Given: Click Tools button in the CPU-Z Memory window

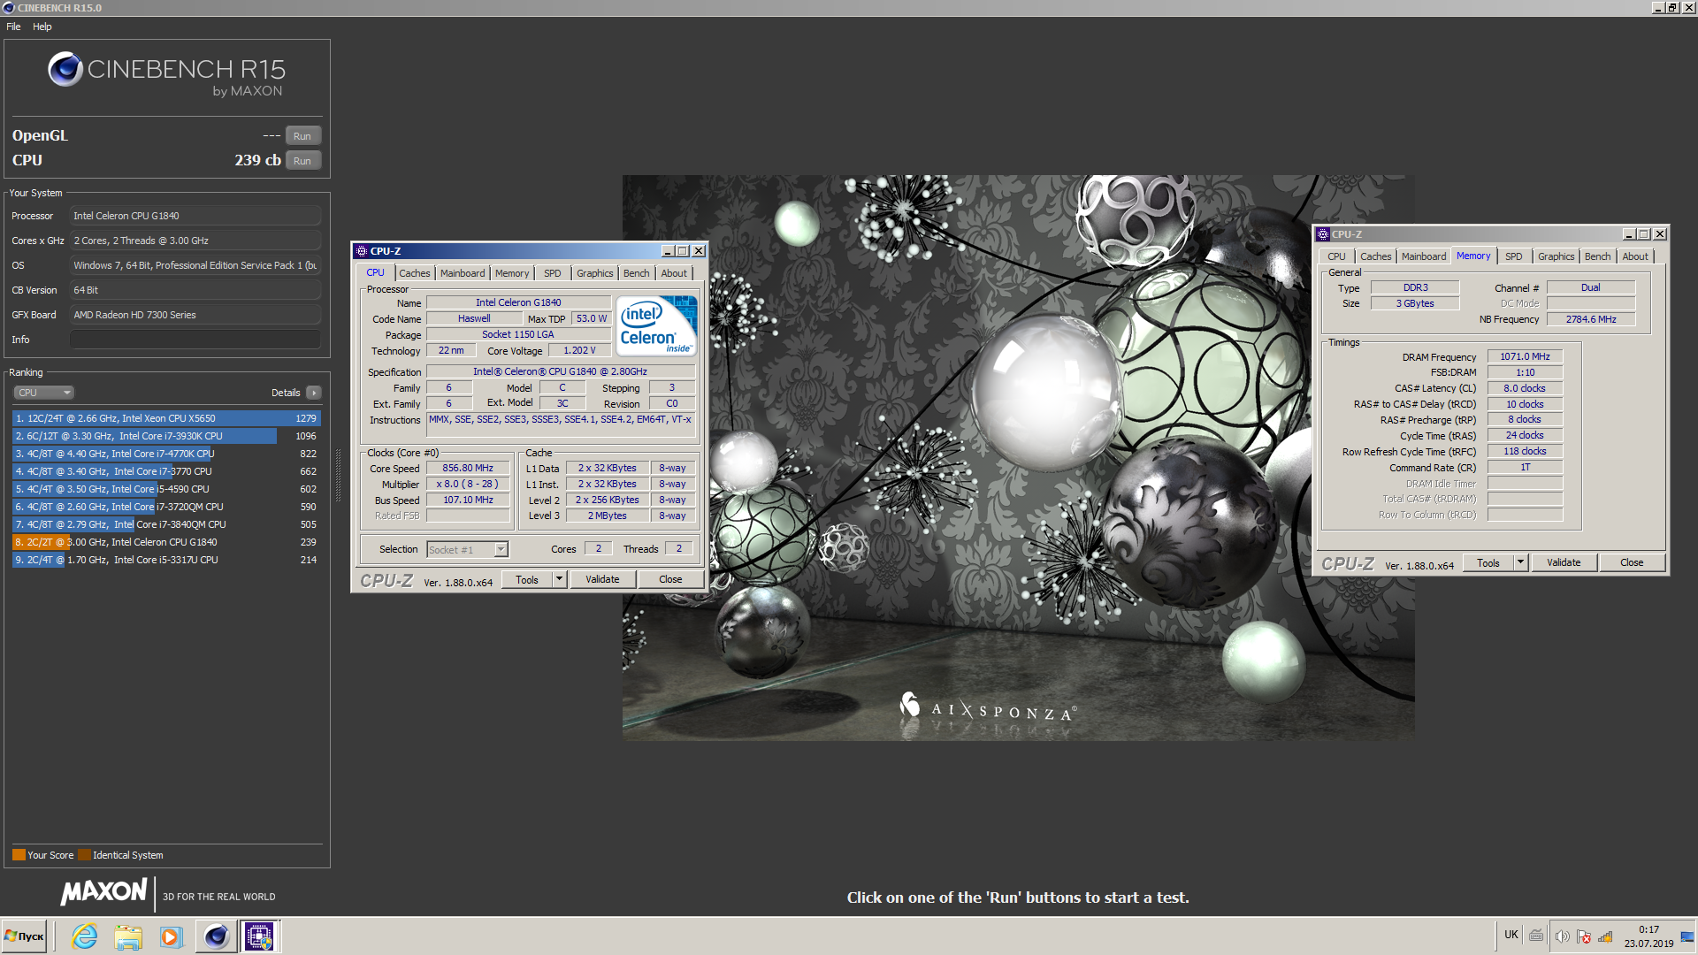Looking at the screenshot, I should click(1488, 562).
